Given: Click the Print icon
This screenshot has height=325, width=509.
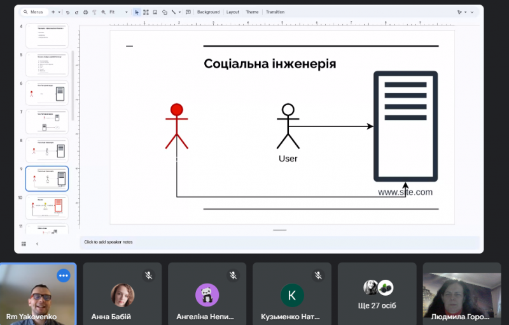Looking at the screenshot, I should (85, 12).
